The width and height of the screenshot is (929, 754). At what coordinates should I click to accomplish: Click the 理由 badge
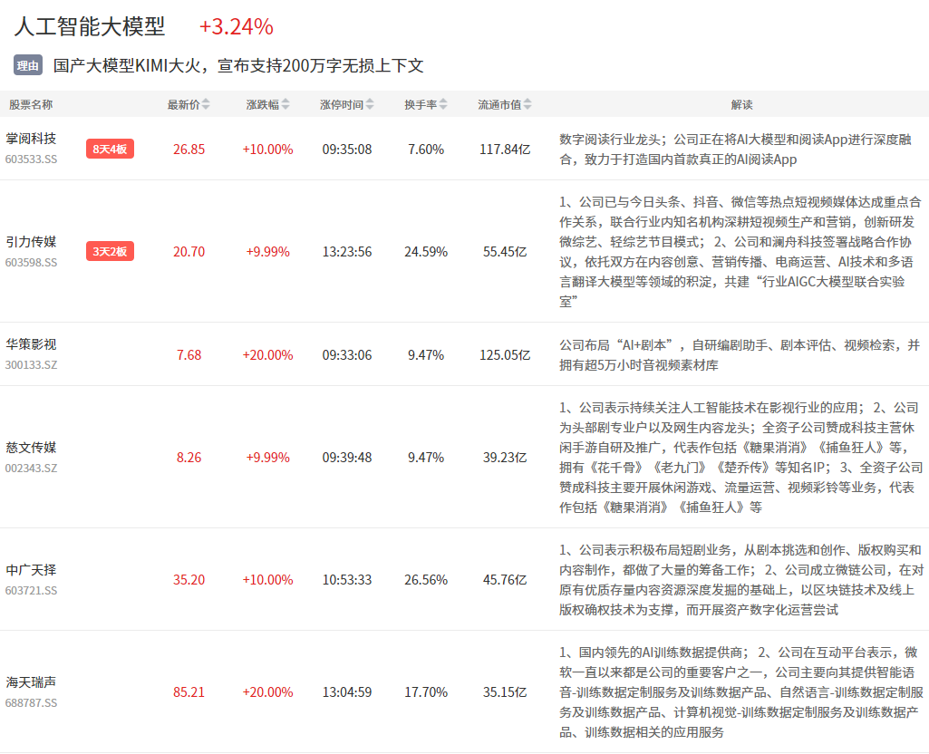click(28, 66)
